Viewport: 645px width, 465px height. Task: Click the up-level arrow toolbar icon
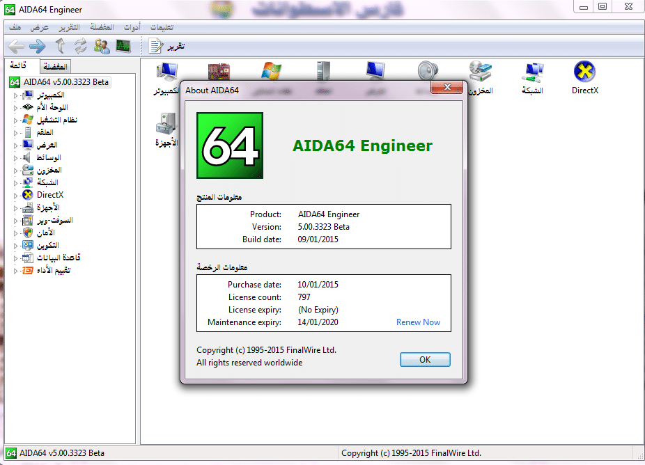60,46
